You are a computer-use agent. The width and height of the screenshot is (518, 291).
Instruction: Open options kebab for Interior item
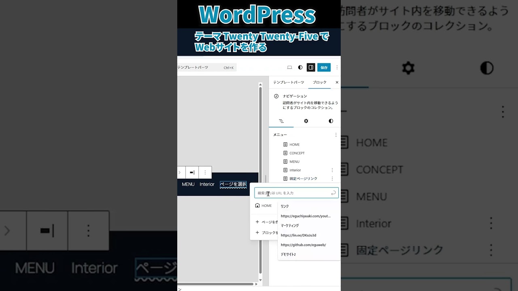coord(332,170)
